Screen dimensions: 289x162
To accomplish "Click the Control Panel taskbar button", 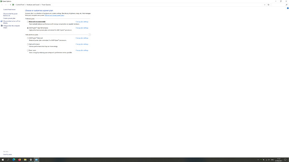I will [x=36, y=160].
